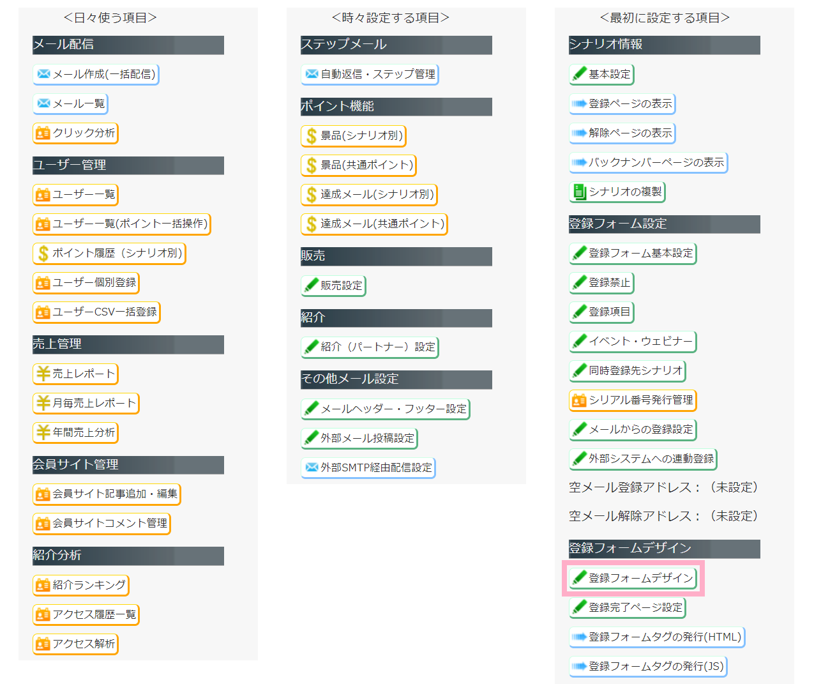
Task: Open 登録フォームタグの発行(HTML)
Action: tap(657, 637)
